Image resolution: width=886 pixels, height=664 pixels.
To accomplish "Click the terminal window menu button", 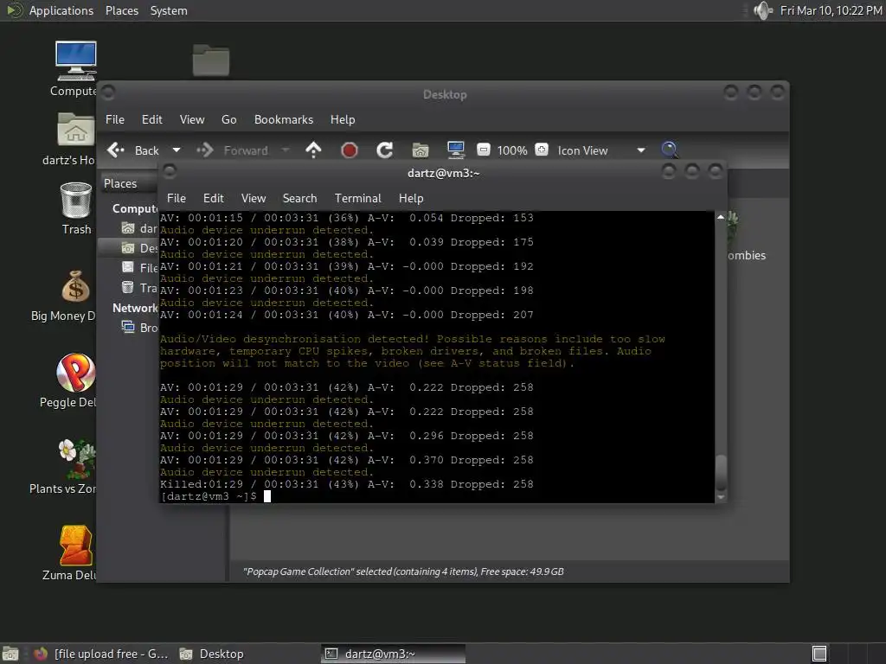I will [x=170, y=171].
